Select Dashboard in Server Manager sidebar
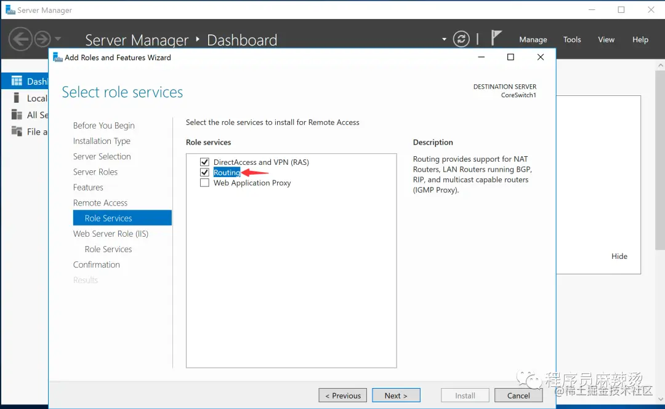The width and height of the screenshot is (665, 409). tap(25, 81)
